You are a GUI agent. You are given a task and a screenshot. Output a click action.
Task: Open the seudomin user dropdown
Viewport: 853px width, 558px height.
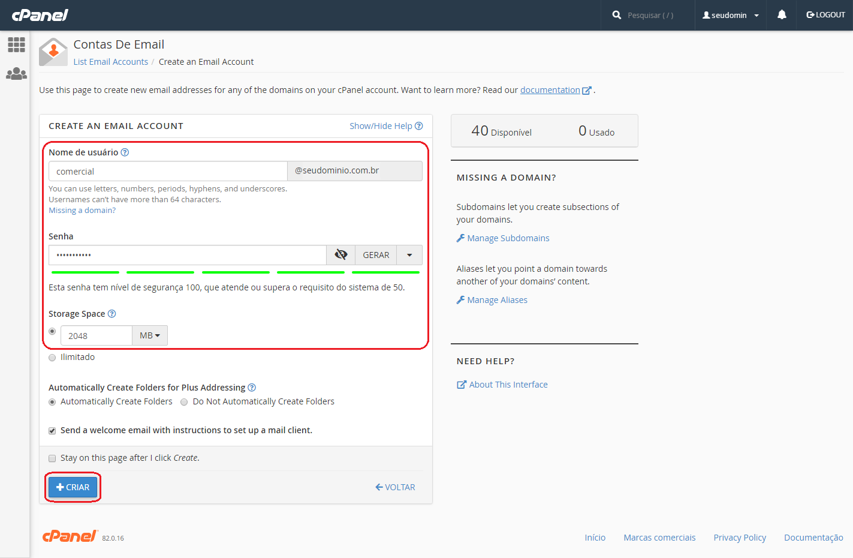click(x=730, y=15)
